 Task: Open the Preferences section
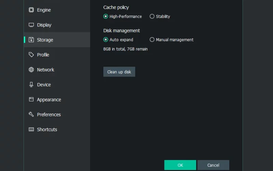(57, 115)
